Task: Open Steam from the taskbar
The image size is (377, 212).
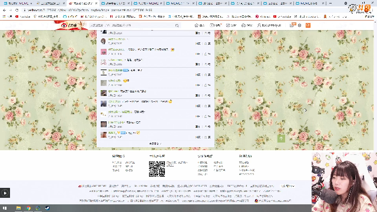Action: click(47, 208)
